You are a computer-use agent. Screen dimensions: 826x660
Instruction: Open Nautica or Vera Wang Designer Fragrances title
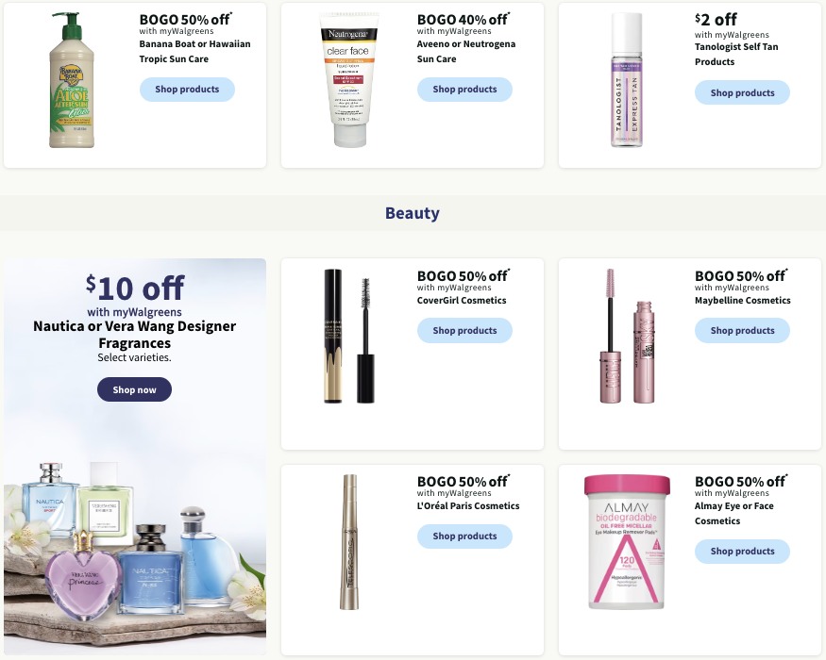pyautogui.click(x=134, y=334)
